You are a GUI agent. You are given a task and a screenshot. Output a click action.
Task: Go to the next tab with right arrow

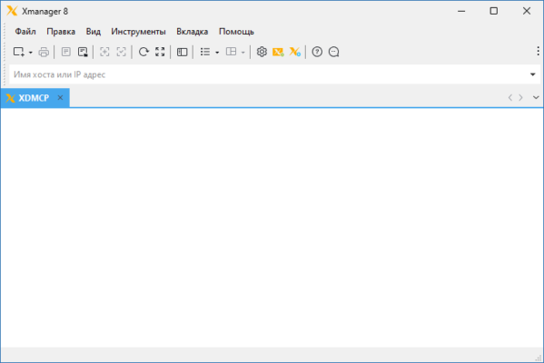coord(520,98)
